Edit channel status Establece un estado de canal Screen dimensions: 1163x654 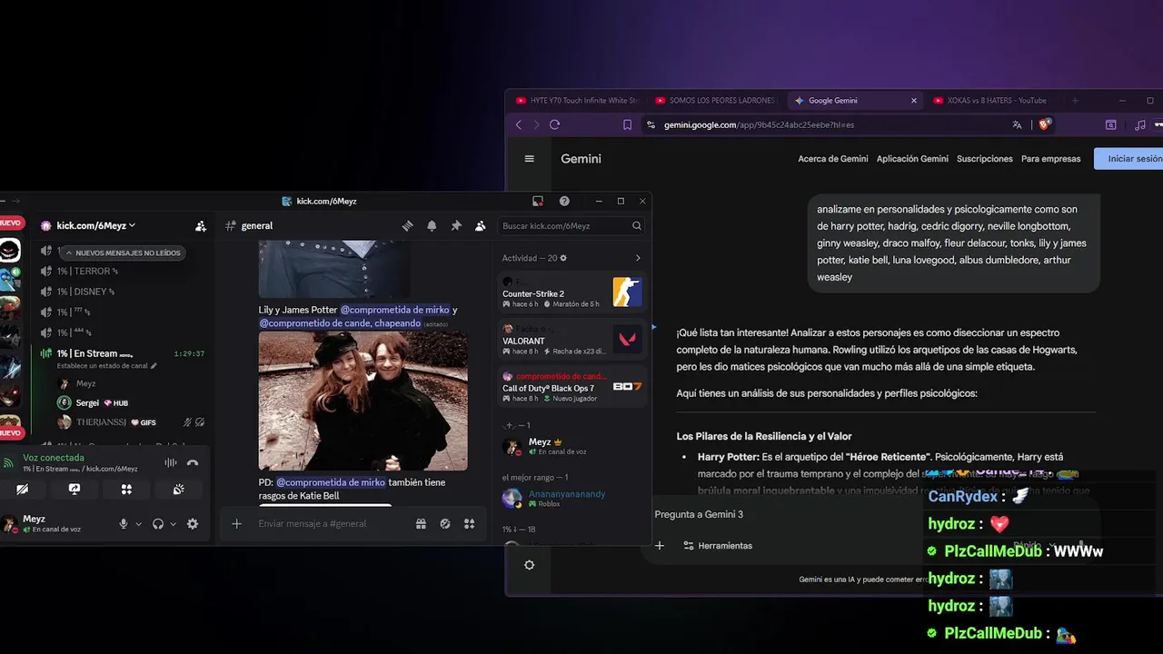click(107, 366)
